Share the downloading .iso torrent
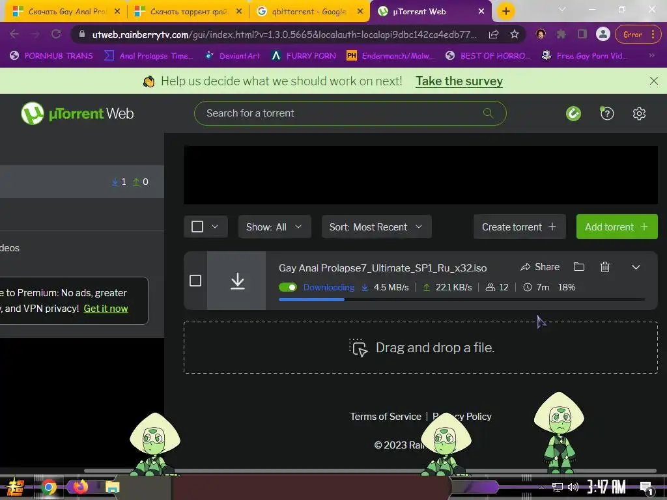This screenshot has width=667, height=500. [540, 267]
